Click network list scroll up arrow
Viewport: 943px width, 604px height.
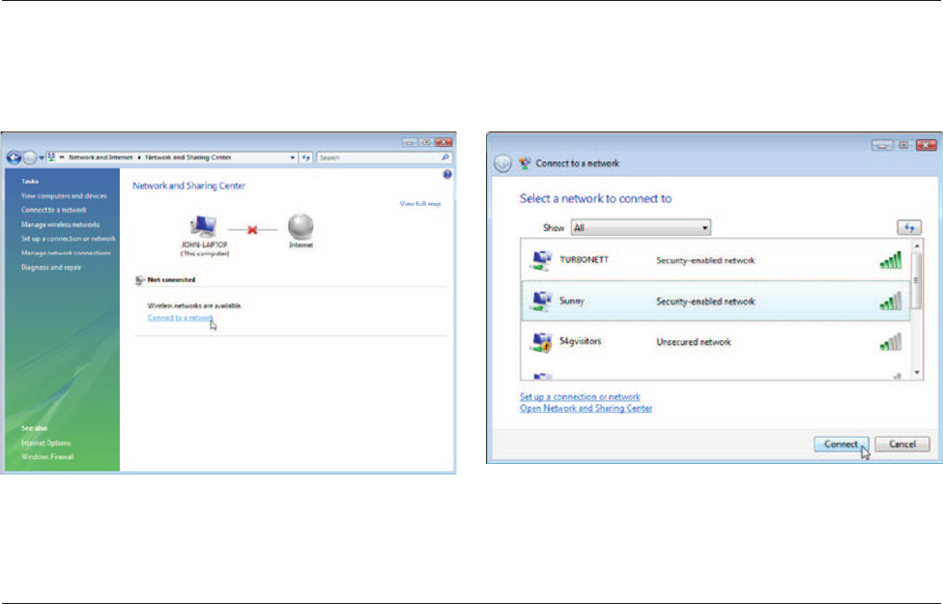(x=917, y=245)
